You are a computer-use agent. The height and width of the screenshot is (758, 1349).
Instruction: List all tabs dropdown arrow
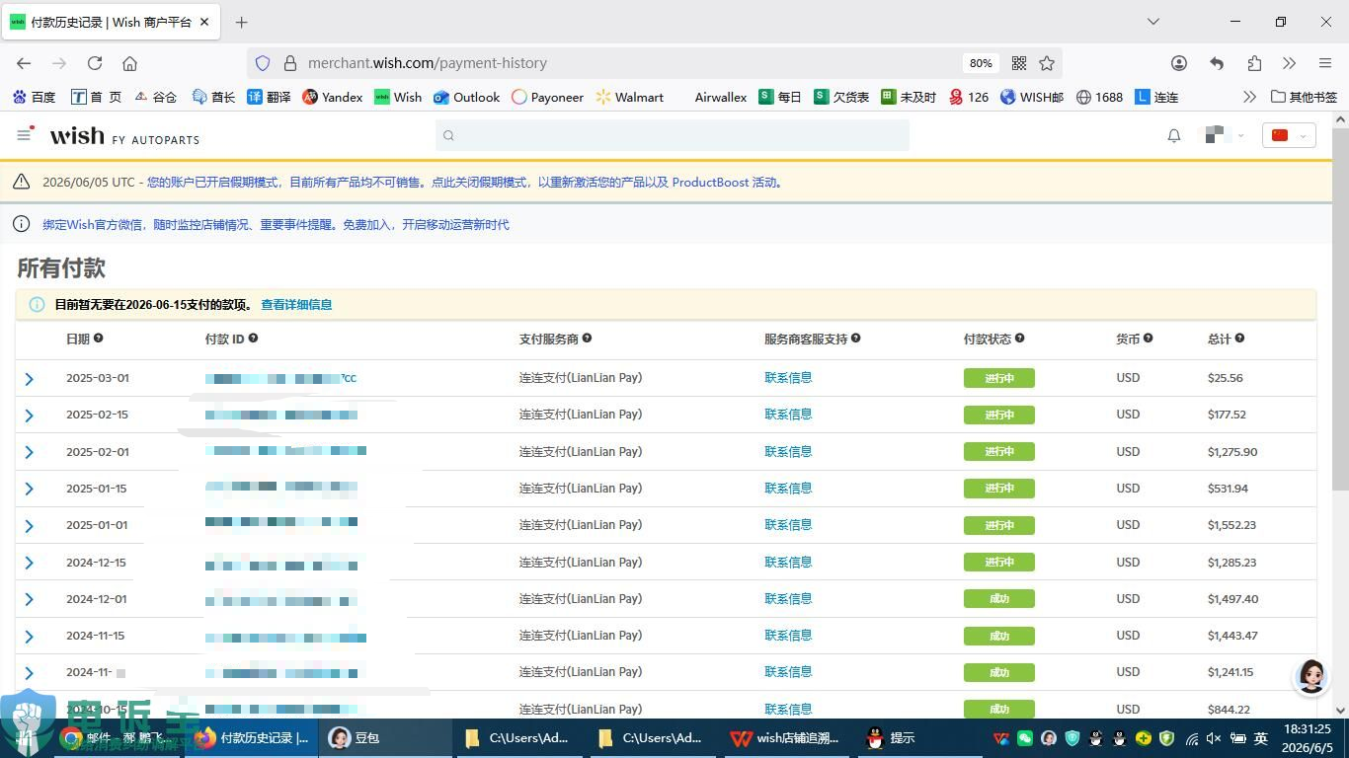[x=1152, y=22]
